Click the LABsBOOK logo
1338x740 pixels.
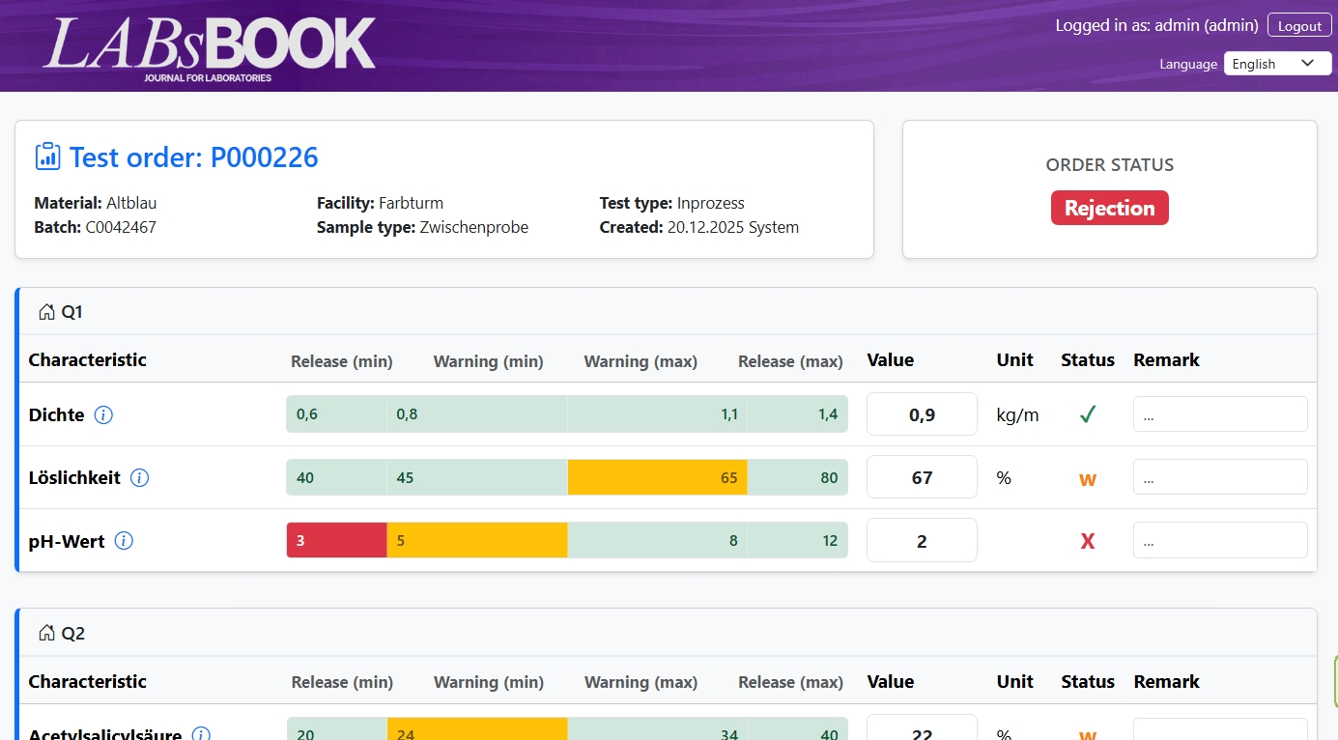click(209, 46)
